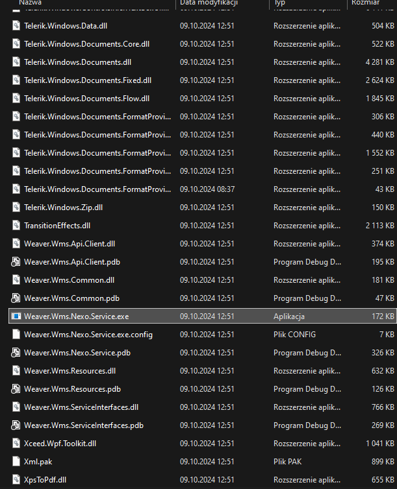Click the Plik CONFIG type cell
This screenshot has height=489, width=397.
pos(294,335)
